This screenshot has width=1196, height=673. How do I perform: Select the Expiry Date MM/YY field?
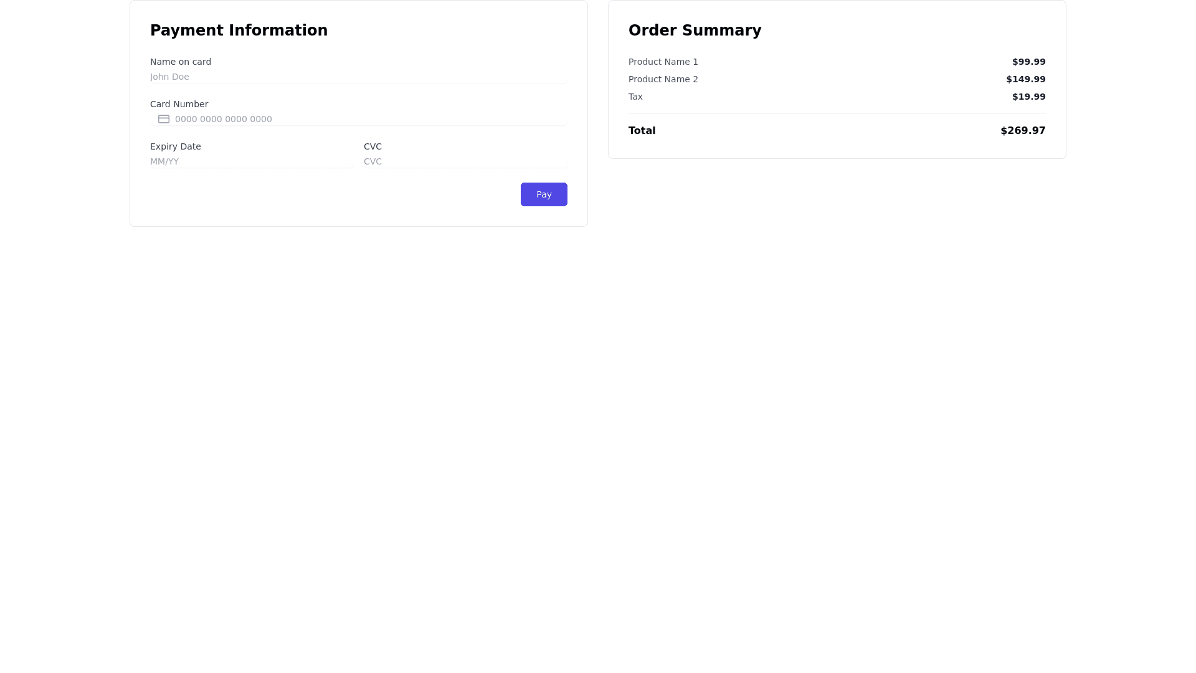pyautogui.click(x=252, y=161)
